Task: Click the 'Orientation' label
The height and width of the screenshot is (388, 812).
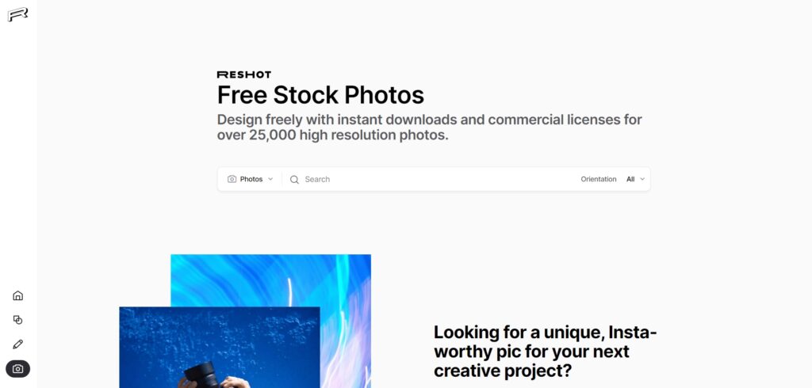Action: (598, 179)
